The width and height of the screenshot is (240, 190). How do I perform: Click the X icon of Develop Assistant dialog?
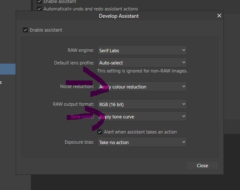pyautogui.click(x=219, y=16)
